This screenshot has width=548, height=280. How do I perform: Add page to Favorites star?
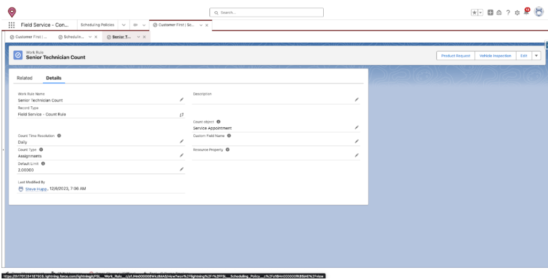point(474,13)
